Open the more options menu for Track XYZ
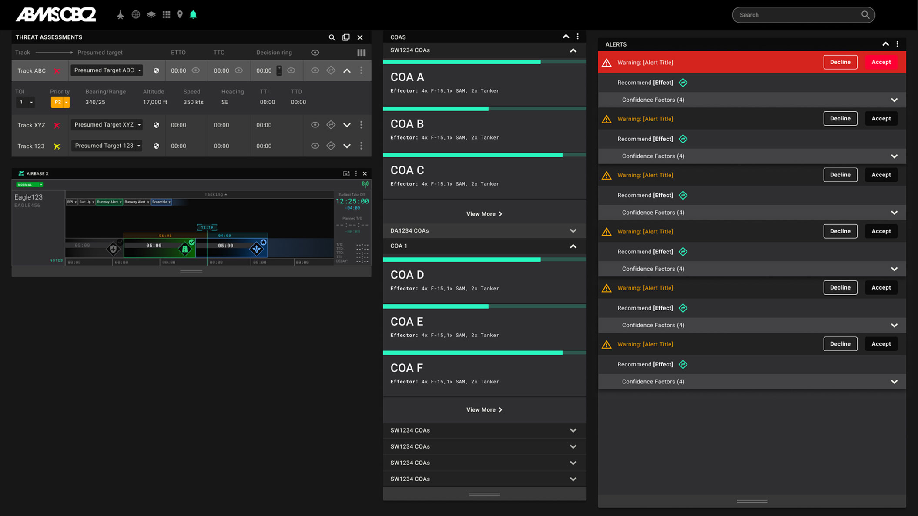Screen dimensions: 918x516 click(x=361, y=125)
